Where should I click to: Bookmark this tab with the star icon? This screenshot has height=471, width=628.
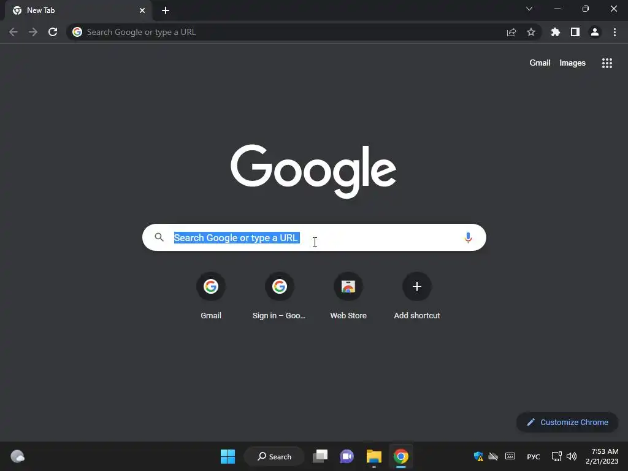pyautogui.click(x=531, y=32)
